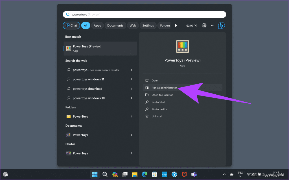The image size is (289, 180).
Task: Choose Run as administrator
Action: tap(183, 88)
